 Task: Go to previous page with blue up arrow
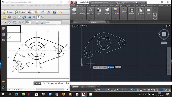[30, 17]
